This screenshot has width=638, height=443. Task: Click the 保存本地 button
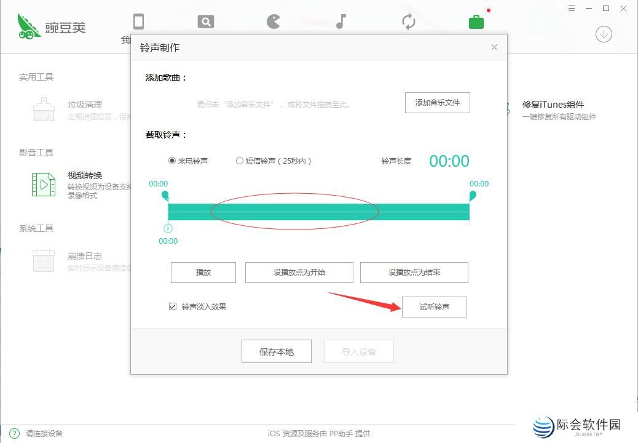click(276, 351)
